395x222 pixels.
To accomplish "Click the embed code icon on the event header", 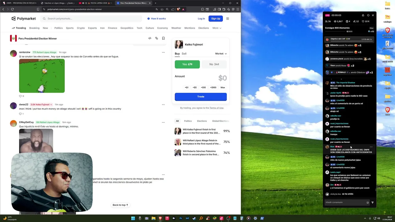I will pos(150,38).
